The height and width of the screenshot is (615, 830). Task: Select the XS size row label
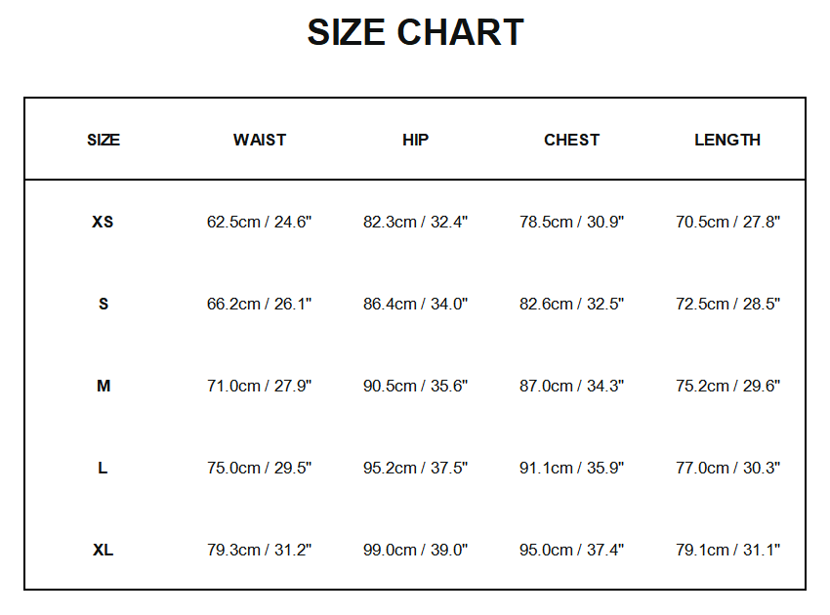point(103,222)
